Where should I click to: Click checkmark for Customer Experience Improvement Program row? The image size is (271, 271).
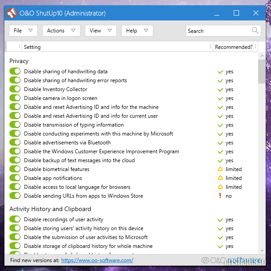(x=220, y=152)
